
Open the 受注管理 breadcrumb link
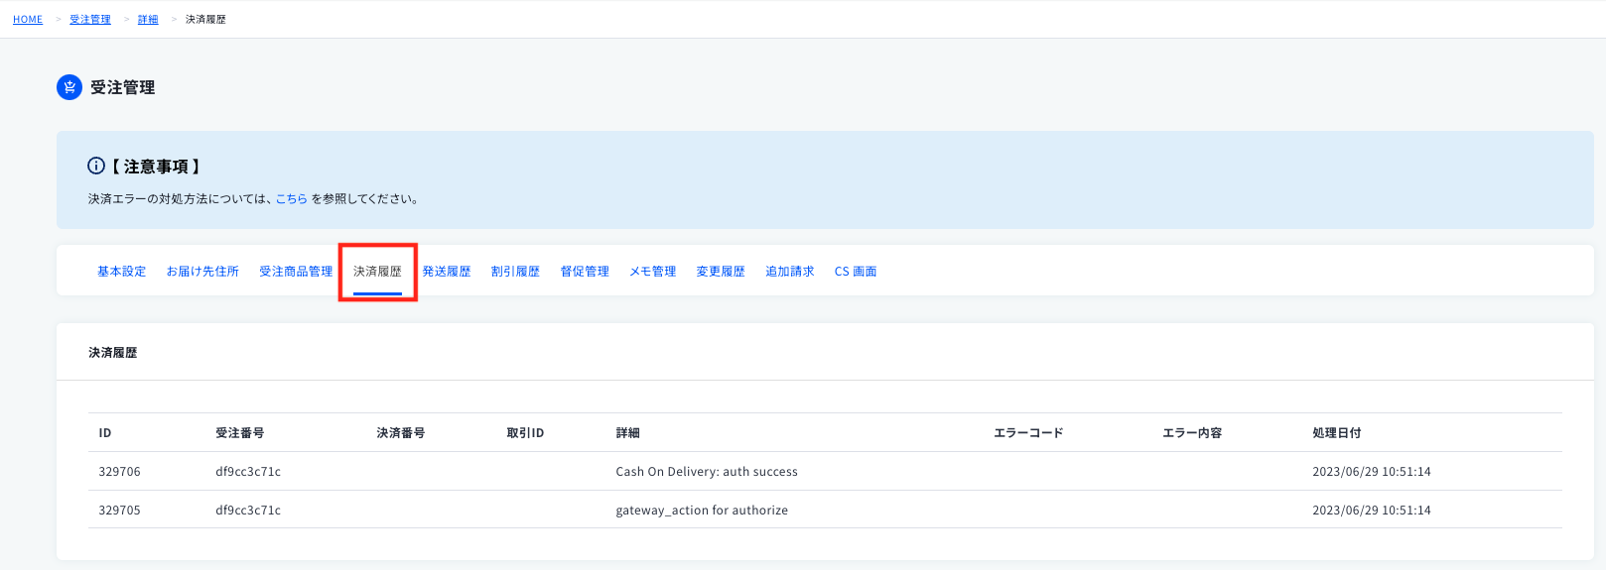[x=90, y=20]
